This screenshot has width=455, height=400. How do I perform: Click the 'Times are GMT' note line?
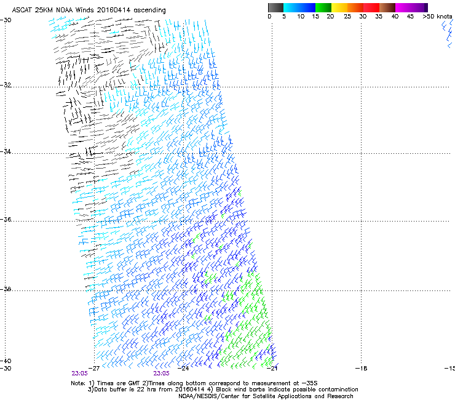coord(194,383)
